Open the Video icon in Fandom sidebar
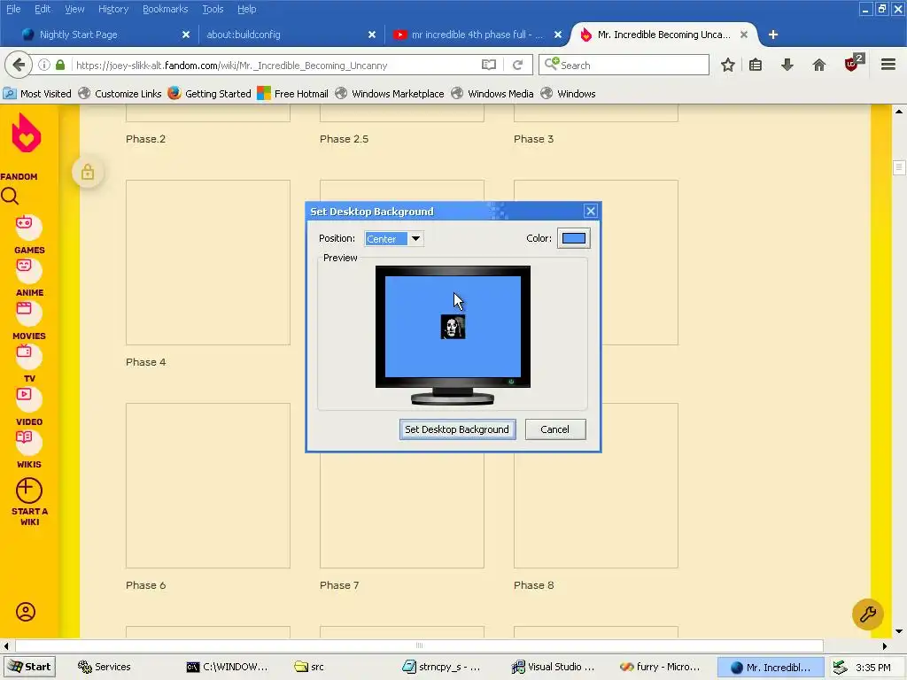This screenshot has height=680, width=907. point(28,399)
